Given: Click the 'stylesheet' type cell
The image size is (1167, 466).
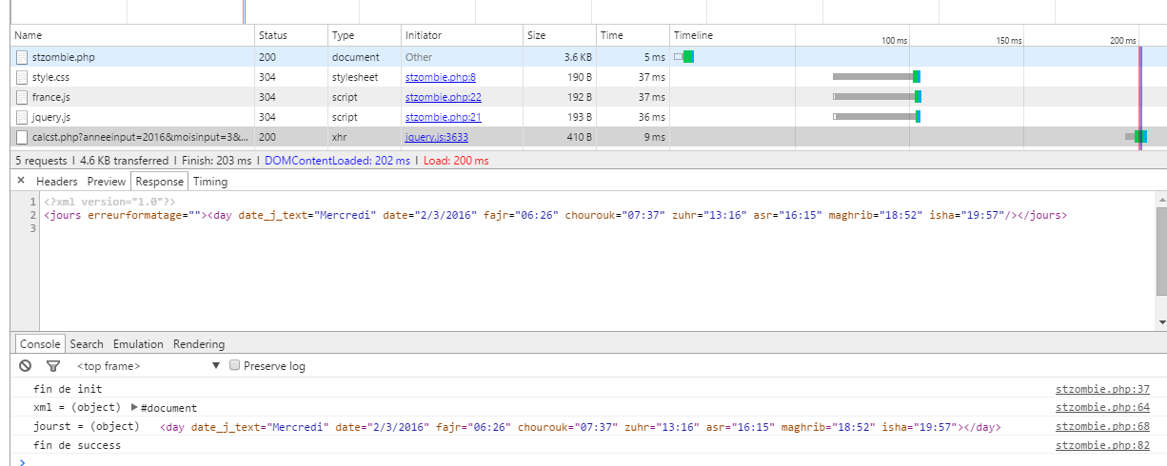Looking at the screenshot, I should coord(356,77).
